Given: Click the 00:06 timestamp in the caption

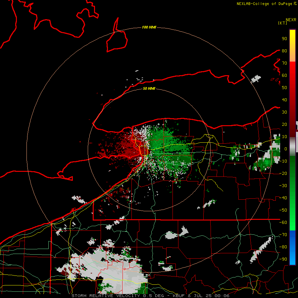Looking at the screenshot, I should tap(222, 296).
